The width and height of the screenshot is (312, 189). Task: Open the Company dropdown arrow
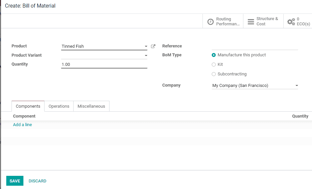coord(297,86)
